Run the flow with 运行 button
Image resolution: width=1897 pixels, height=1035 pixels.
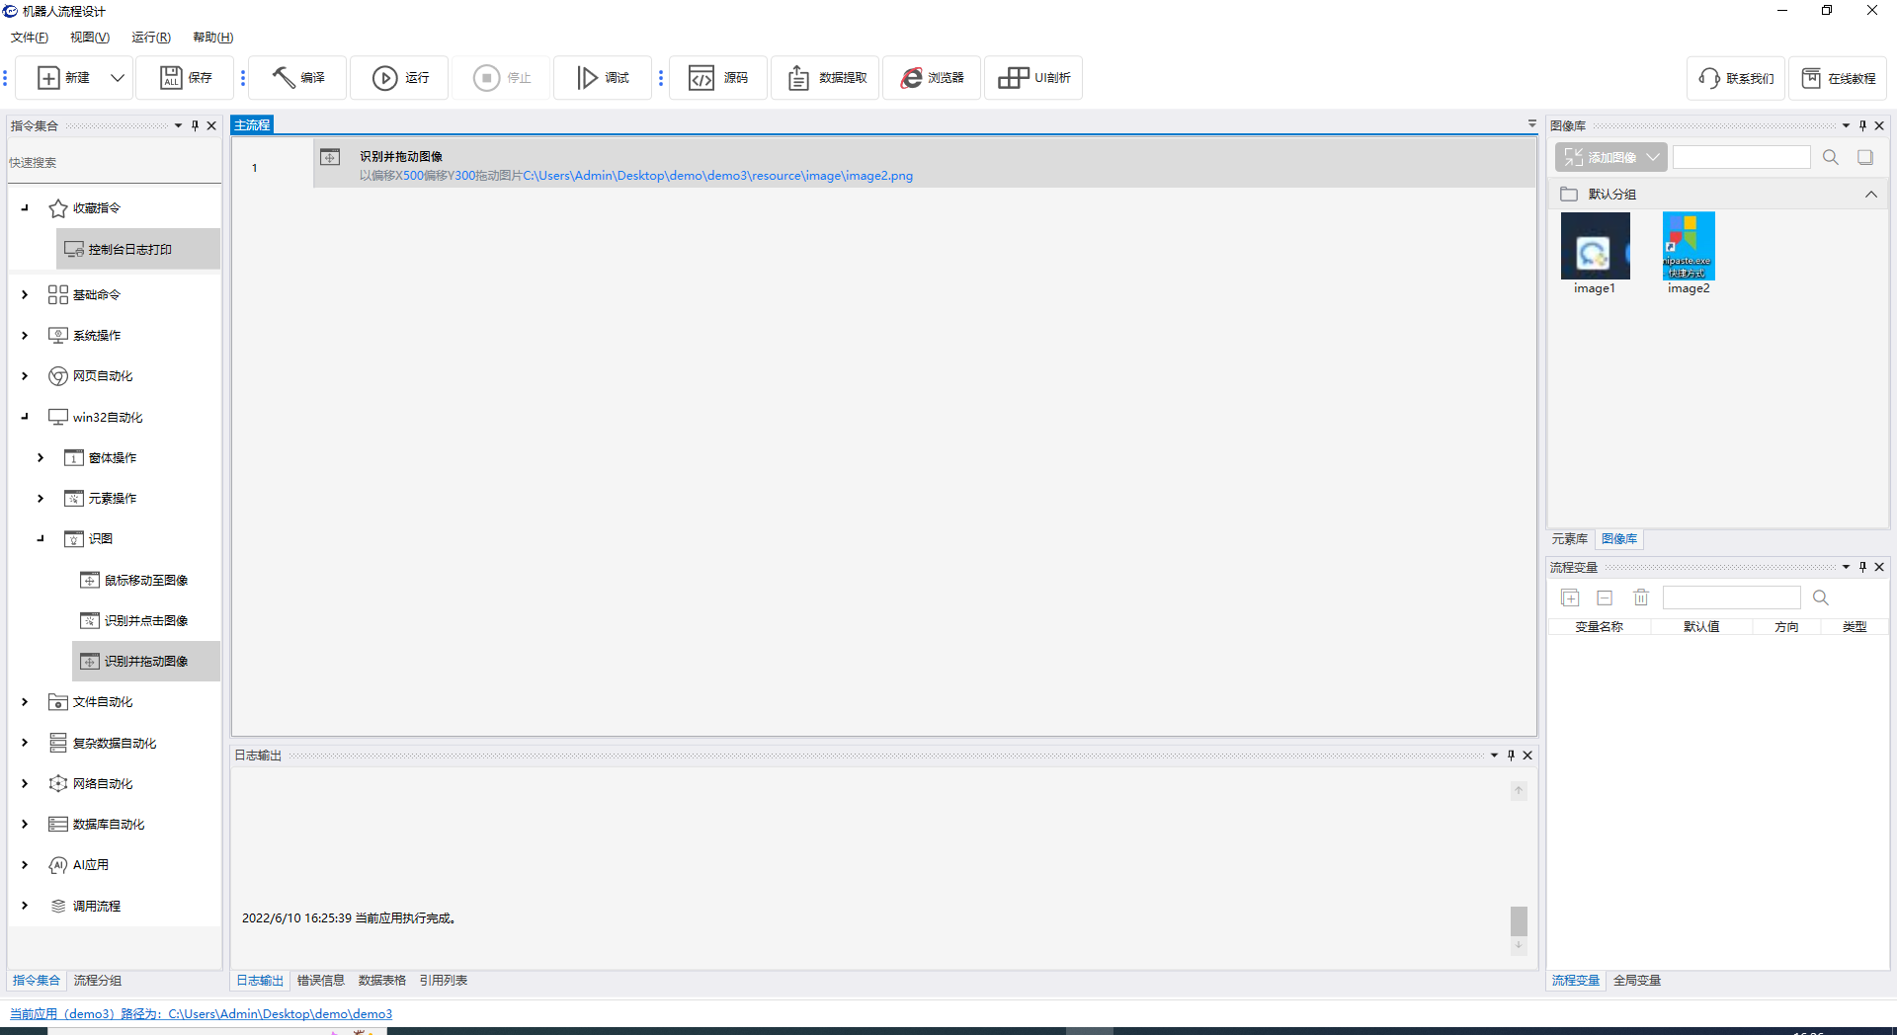[x=384, y=78]
